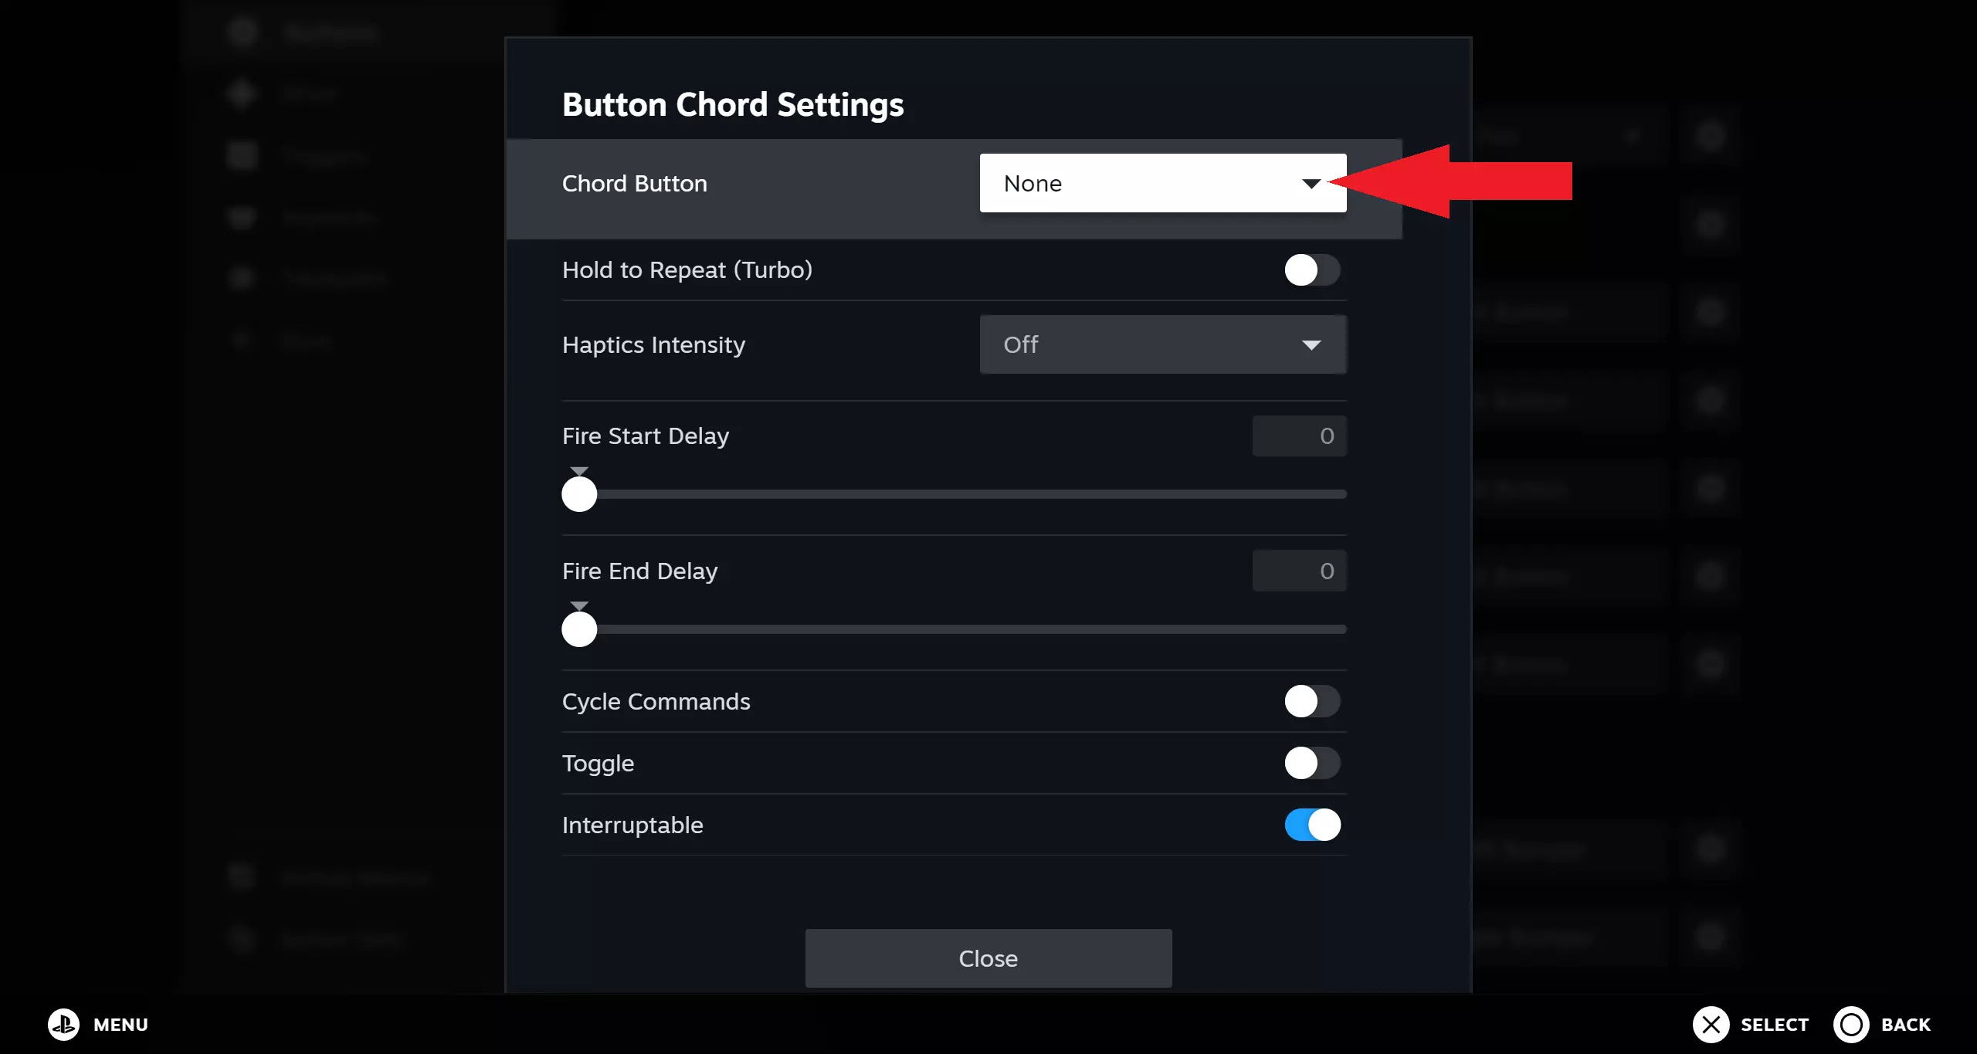Click the Fire End Delay value field

click(1299, 571)
